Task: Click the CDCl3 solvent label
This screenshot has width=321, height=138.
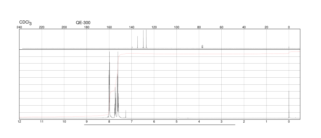Action: coord(25,23)
